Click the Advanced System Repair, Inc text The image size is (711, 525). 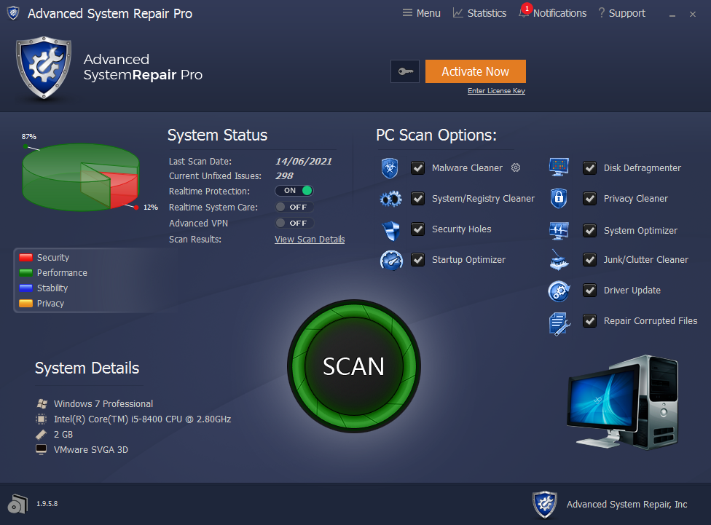[x=626, y=504]
